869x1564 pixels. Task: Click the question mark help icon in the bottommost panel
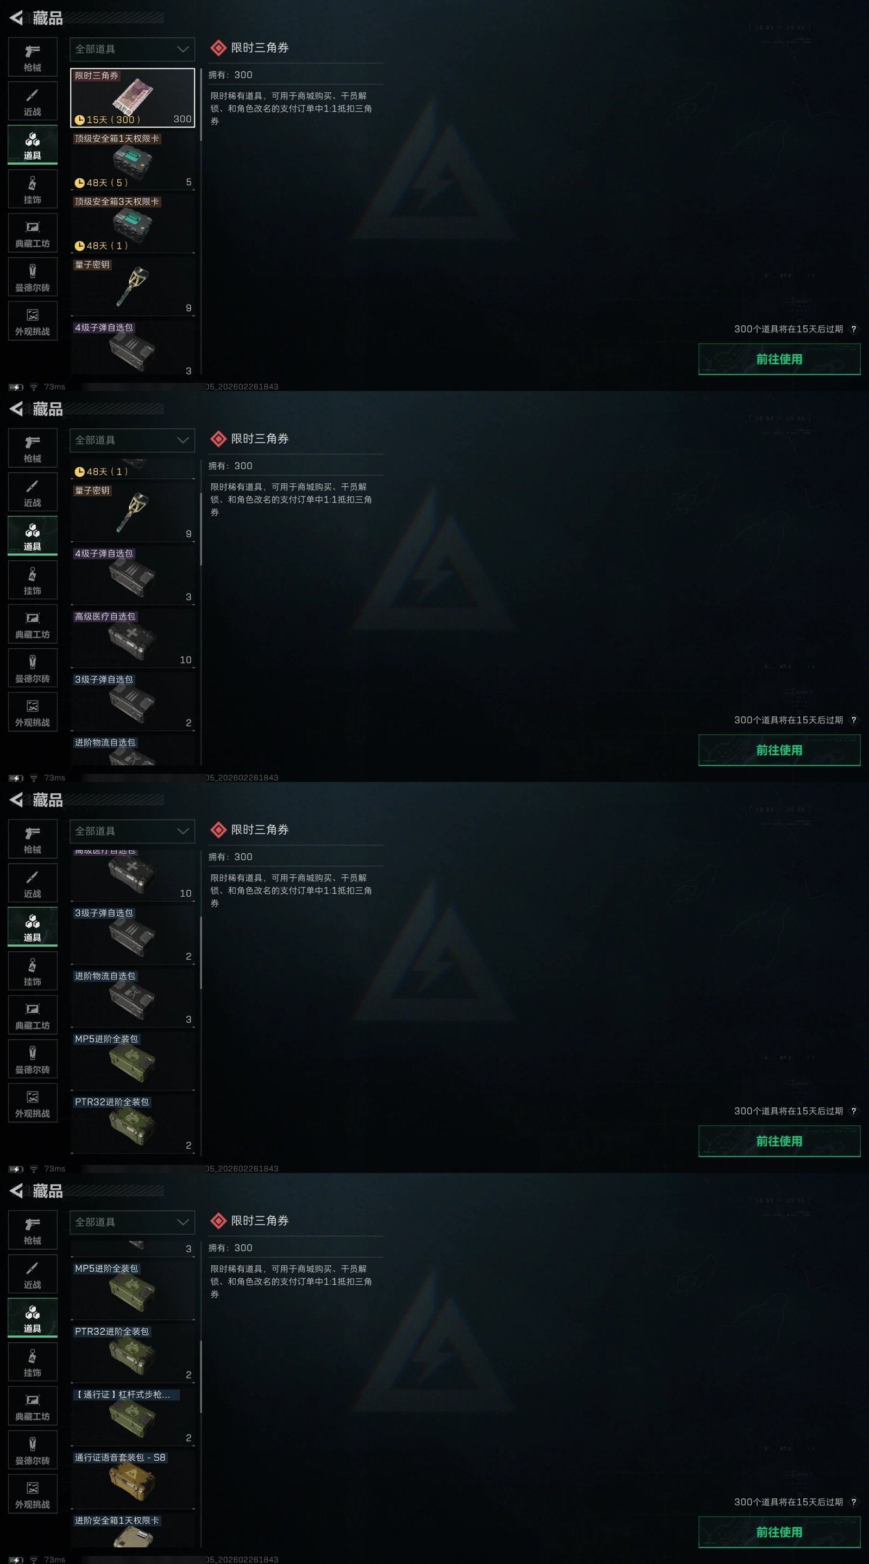(853, 1502)
